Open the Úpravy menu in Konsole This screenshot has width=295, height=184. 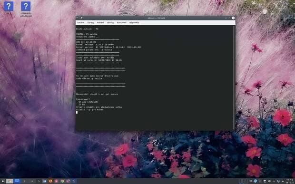pyautogui.click(x=90, y=22)
